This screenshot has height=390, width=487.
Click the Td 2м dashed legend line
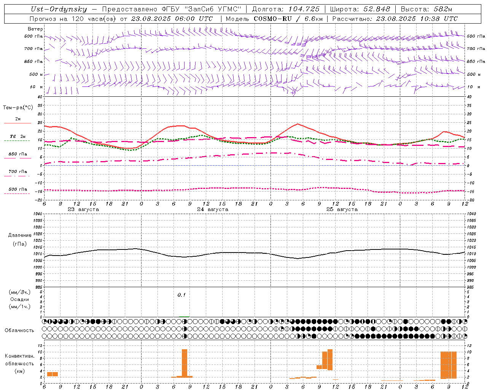click(17, 141)
